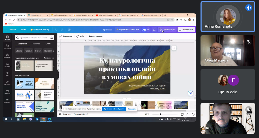Click the cloud save status icon
This screenshot has width=259, height=138.
(x=69, y=30)
